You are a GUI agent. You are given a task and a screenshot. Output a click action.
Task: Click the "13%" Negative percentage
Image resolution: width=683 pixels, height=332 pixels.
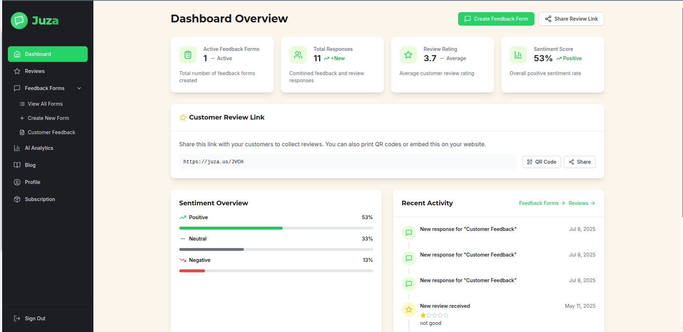tap(368, 260)
